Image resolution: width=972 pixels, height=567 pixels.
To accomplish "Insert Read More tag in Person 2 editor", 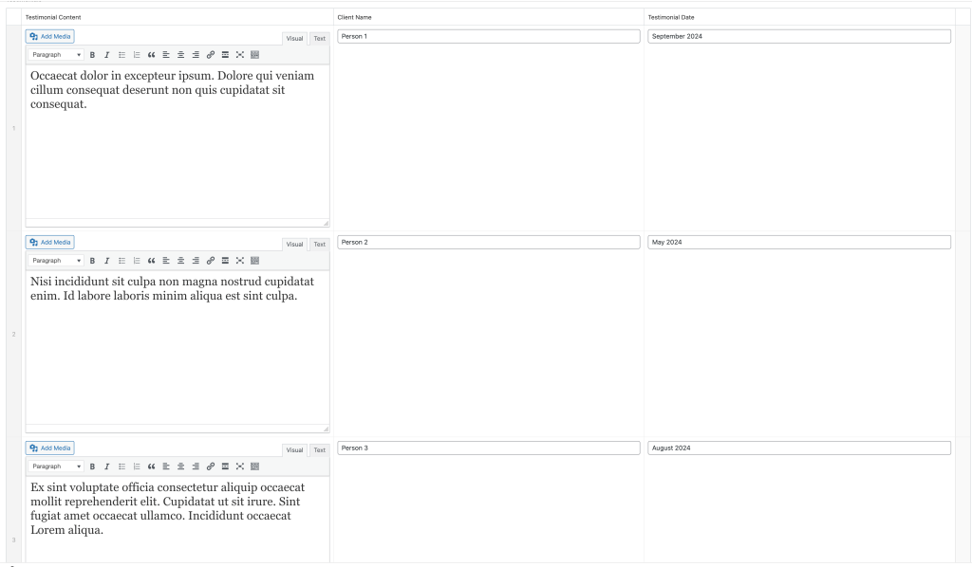I will pyautogui.click(x=225, y=261).
